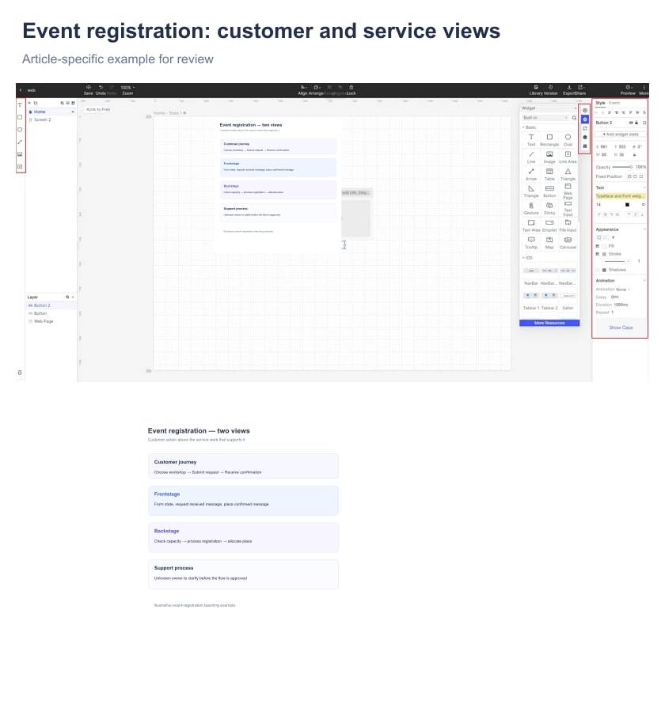Open the More menu in top bar

point(644,90)
